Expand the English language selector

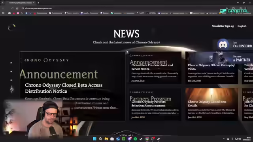[242, 26]
